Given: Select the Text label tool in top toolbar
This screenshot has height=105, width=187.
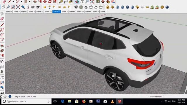Looking at the screenshot, I should [66, 1].
